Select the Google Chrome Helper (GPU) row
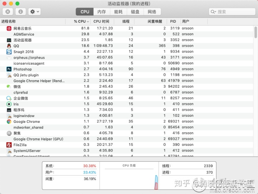The height and width of the screenshot is (194, 258). click(x=126, y=139)
